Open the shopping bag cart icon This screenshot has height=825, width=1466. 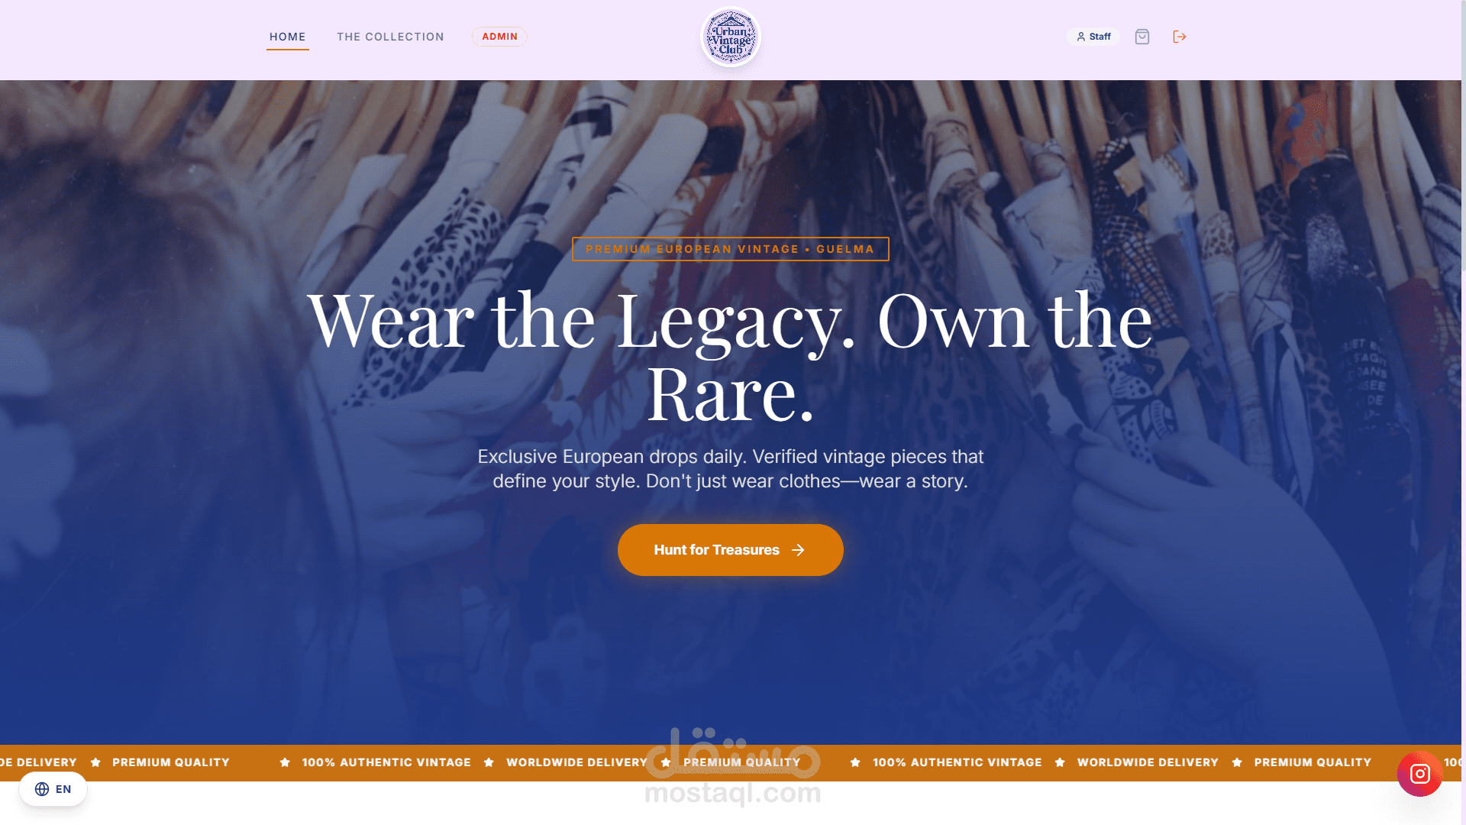tap(1142, 37)
